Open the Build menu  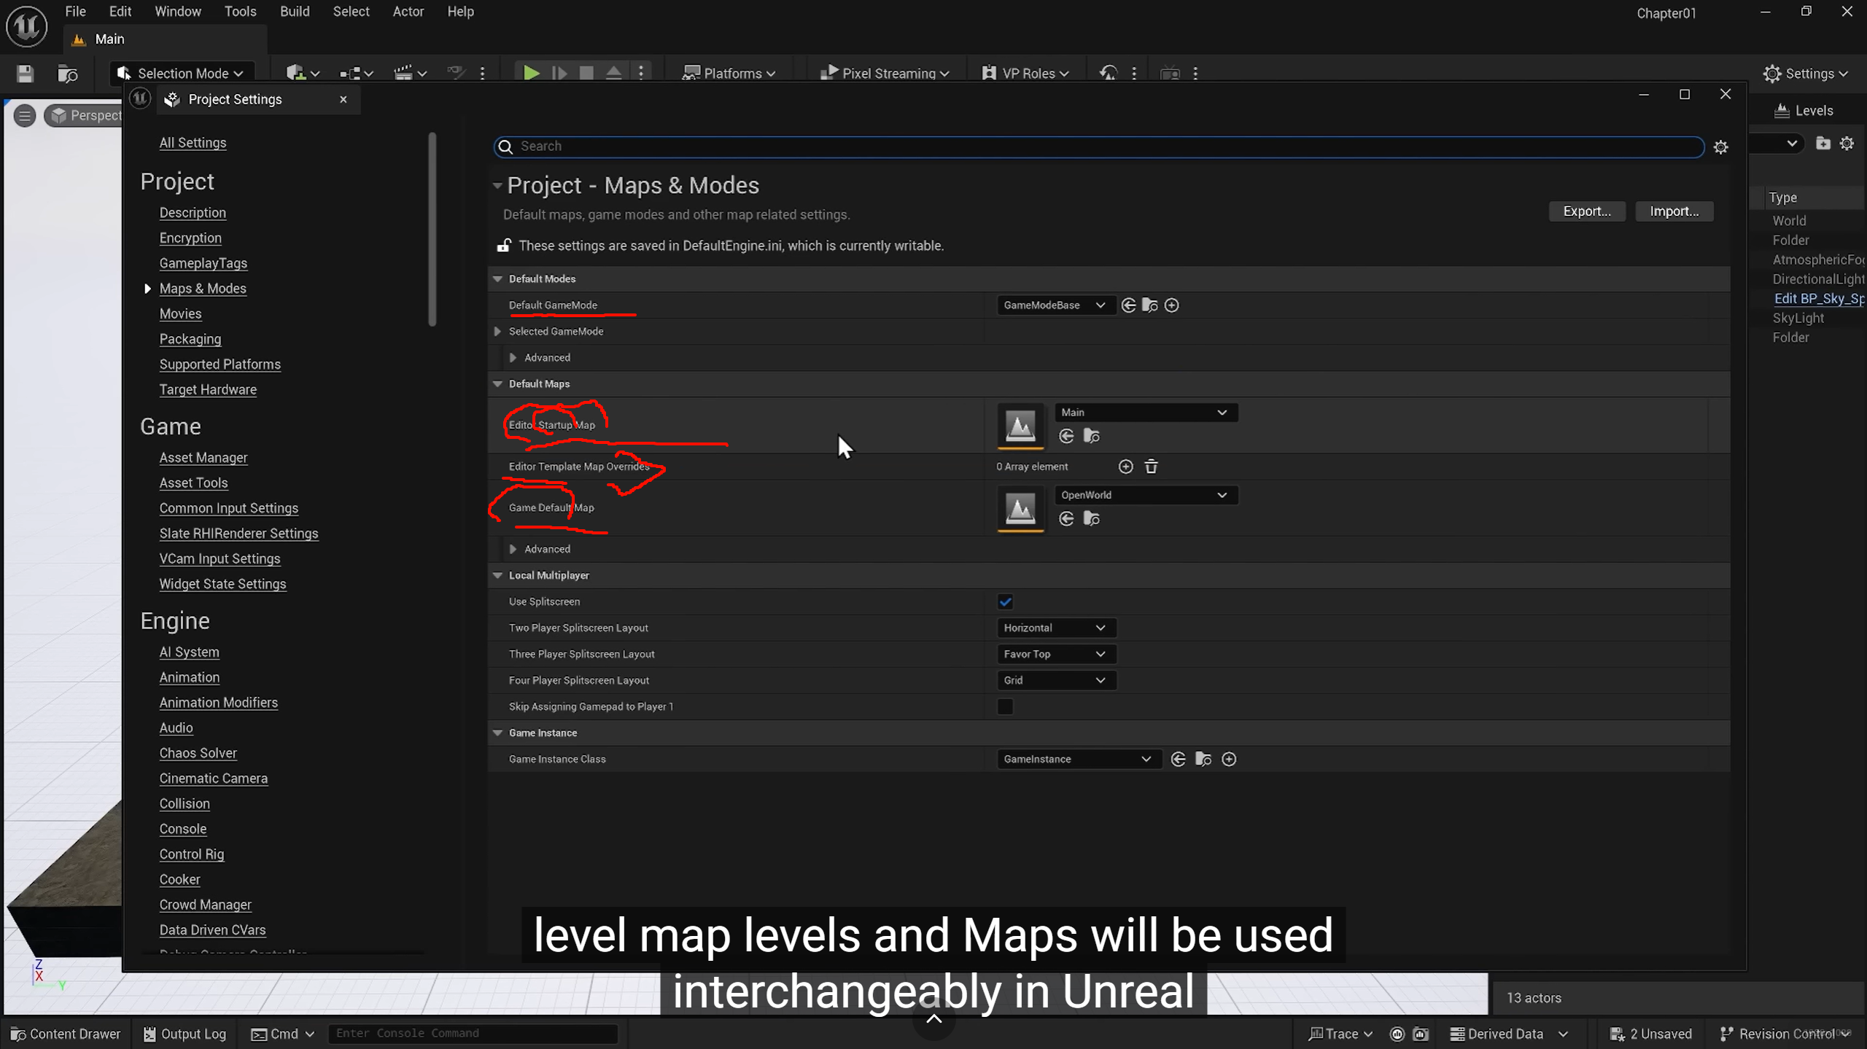click(295, 12)
